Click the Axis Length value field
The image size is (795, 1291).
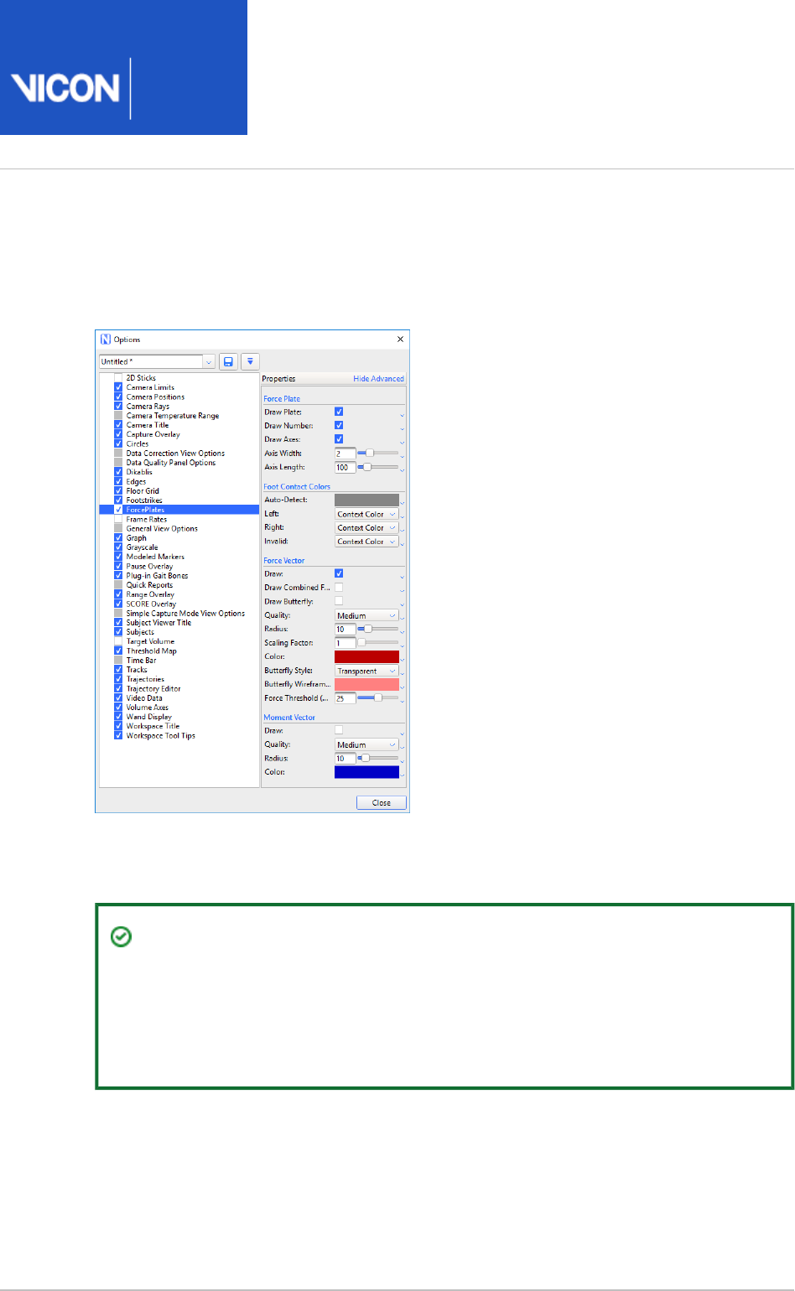[346, 468]
